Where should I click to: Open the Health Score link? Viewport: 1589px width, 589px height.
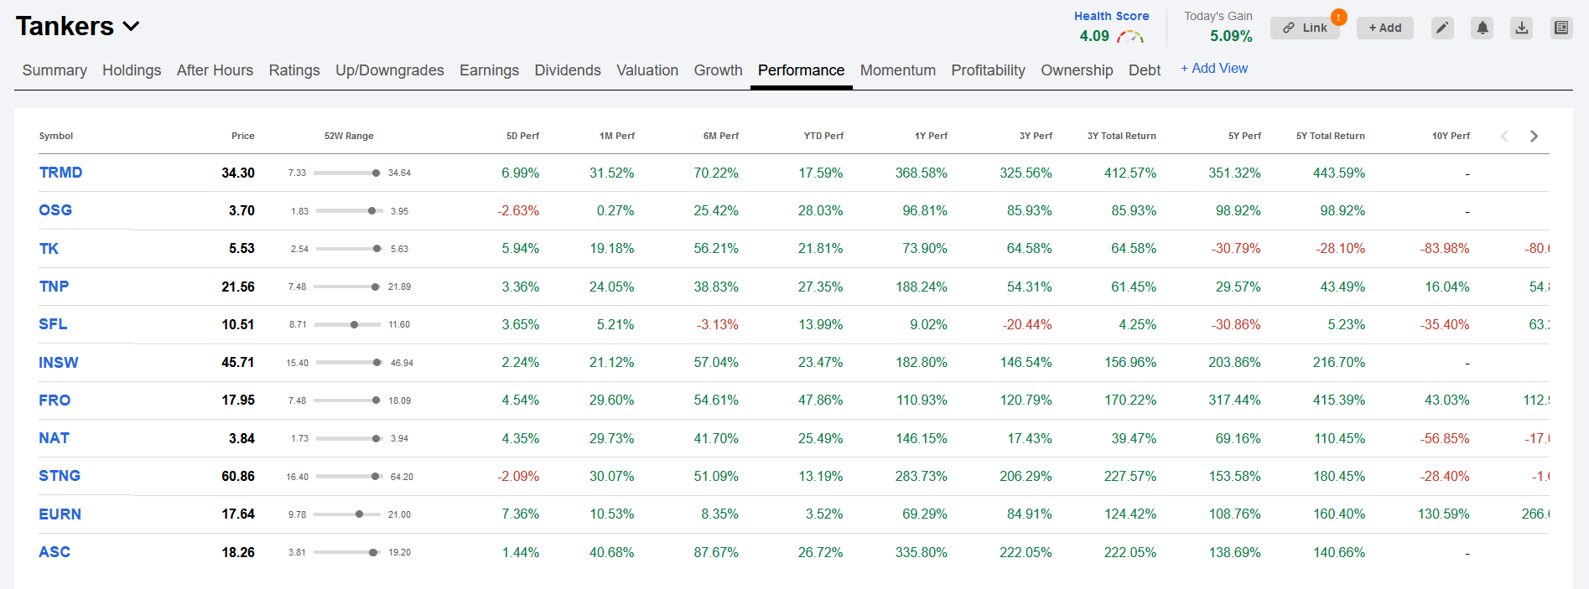tap(1111, 16)
